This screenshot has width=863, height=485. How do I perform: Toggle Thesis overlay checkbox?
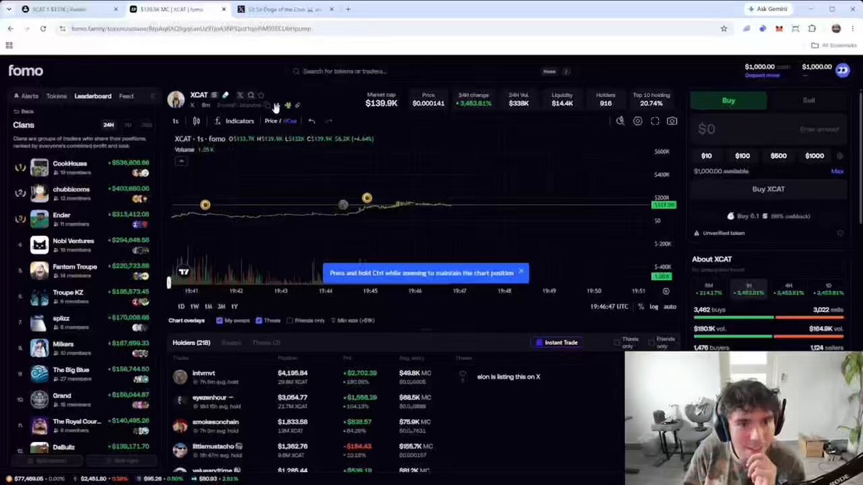[x=259, y=320]
